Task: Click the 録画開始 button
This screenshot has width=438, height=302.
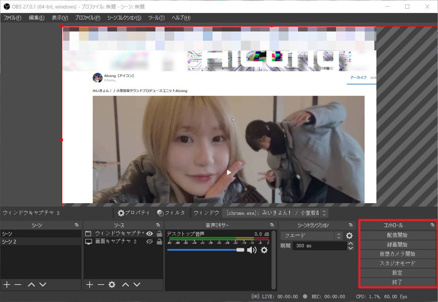Action: [x=398, y=245]
